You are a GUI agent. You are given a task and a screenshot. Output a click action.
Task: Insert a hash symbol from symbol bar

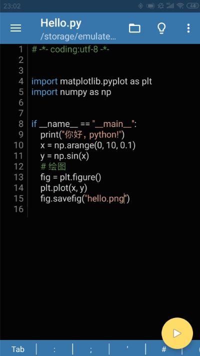click(163, 349)
